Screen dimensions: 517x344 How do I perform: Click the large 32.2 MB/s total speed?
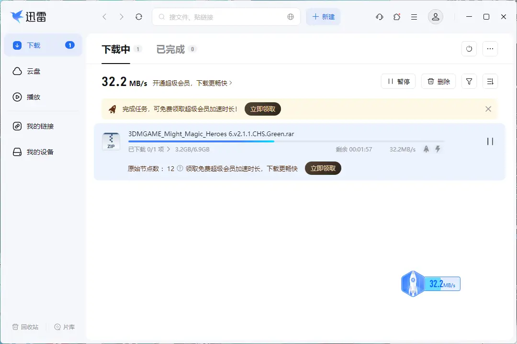(124, 82)
